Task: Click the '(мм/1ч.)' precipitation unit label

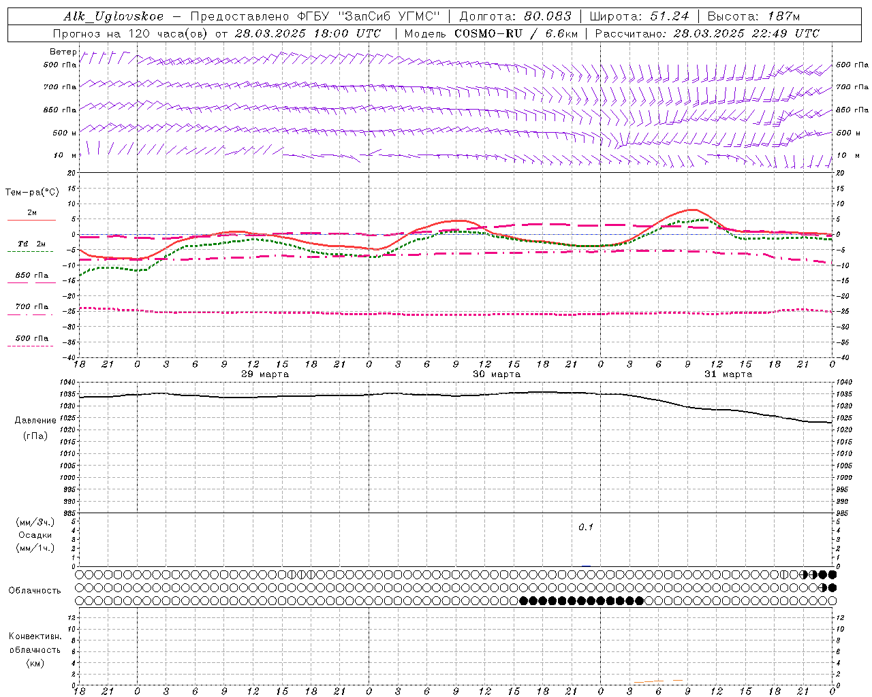Action: pos(35,548)
